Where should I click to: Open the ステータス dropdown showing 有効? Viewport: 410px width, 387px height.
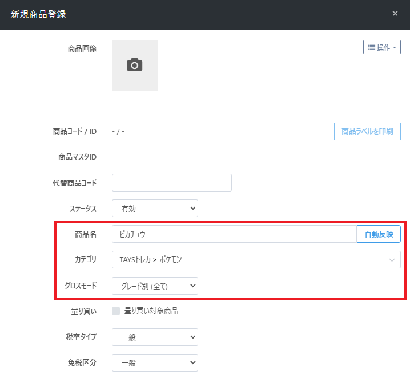[x=155, y=209]
